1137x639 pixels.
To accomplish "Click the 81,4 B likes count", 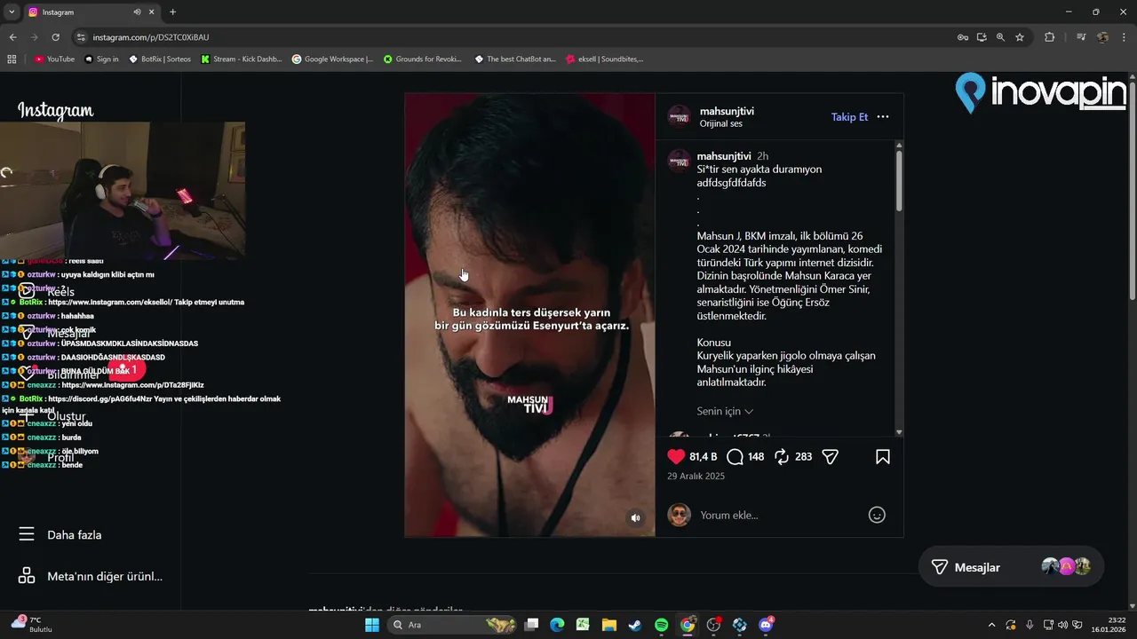I will point(703,457).
